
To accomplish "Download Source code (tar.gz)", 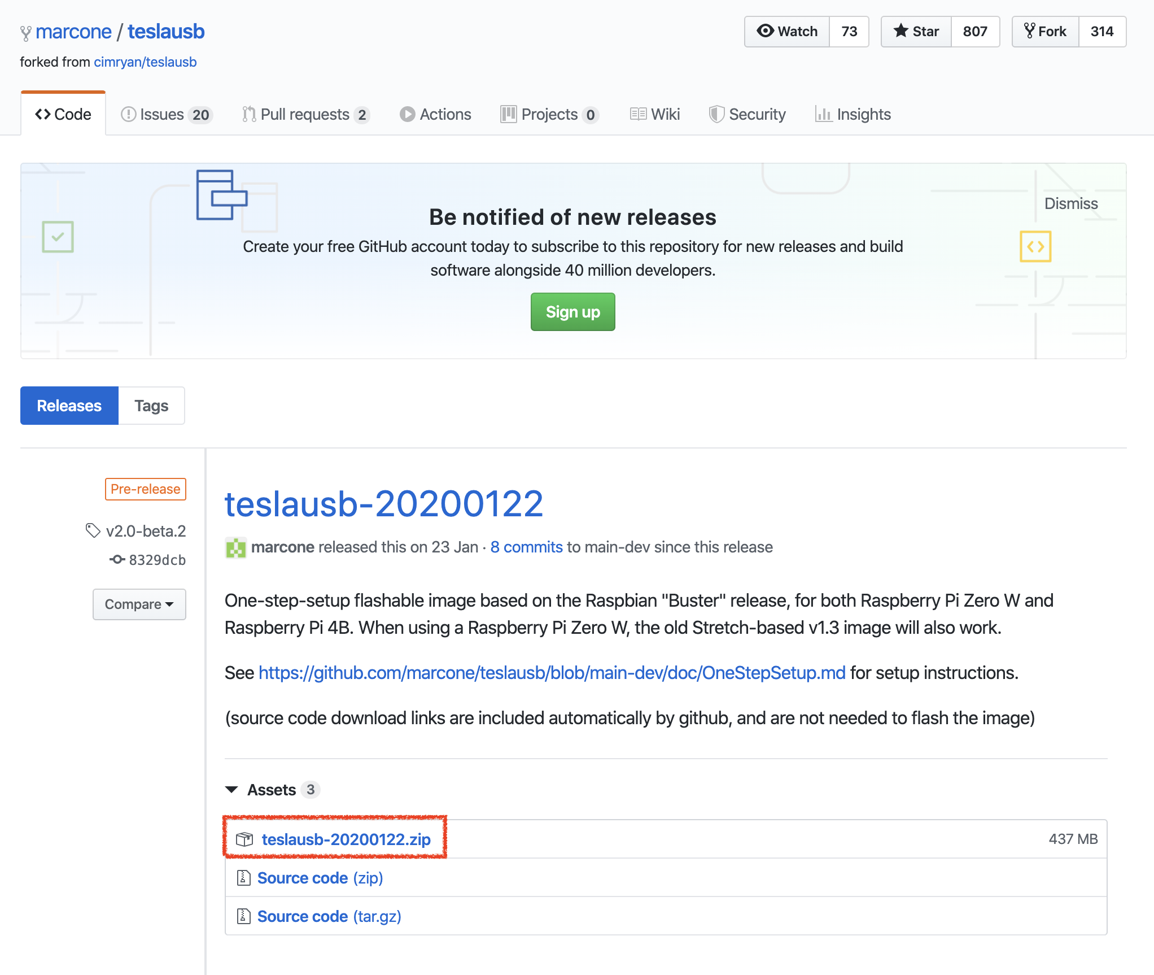I will 329,916.
